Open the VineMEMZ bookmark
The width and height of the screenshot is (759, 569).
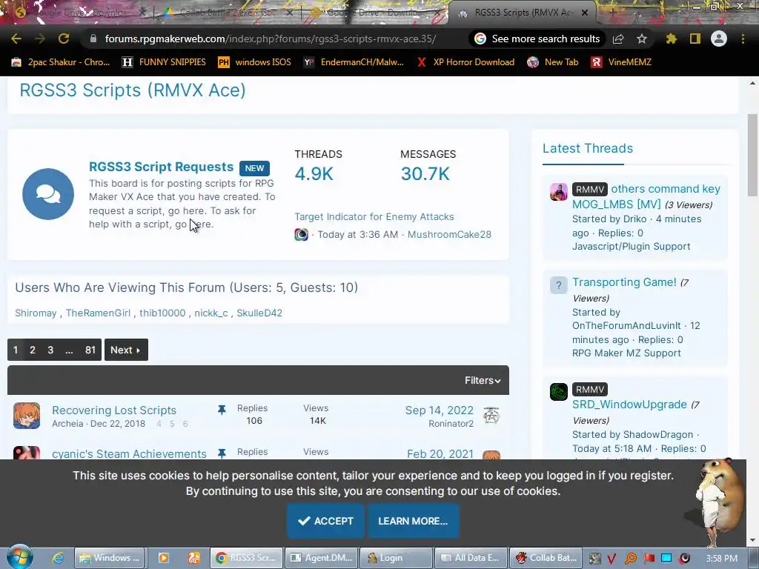coord(621,62)
